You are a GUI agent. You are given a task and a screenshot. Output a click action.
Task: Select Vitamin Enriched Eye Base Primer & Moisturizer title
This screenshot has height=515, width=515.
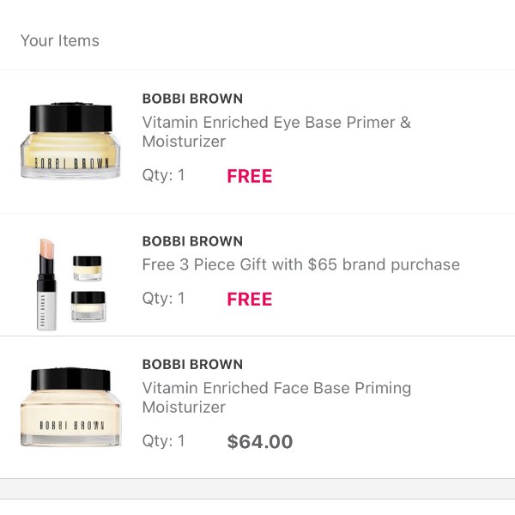point(276,131)
